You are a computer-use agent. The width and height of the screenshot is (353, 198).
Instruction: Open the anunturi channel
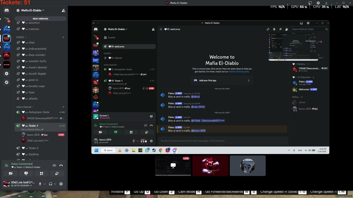(40, 23)
